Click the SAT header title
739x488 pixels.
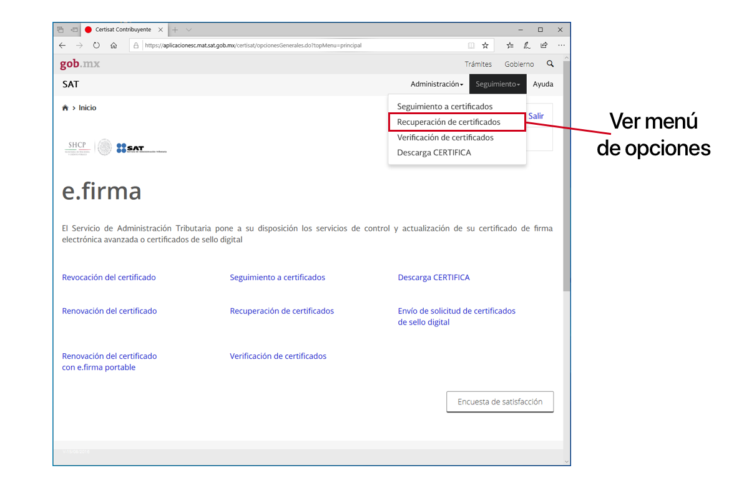pos(71,84)
